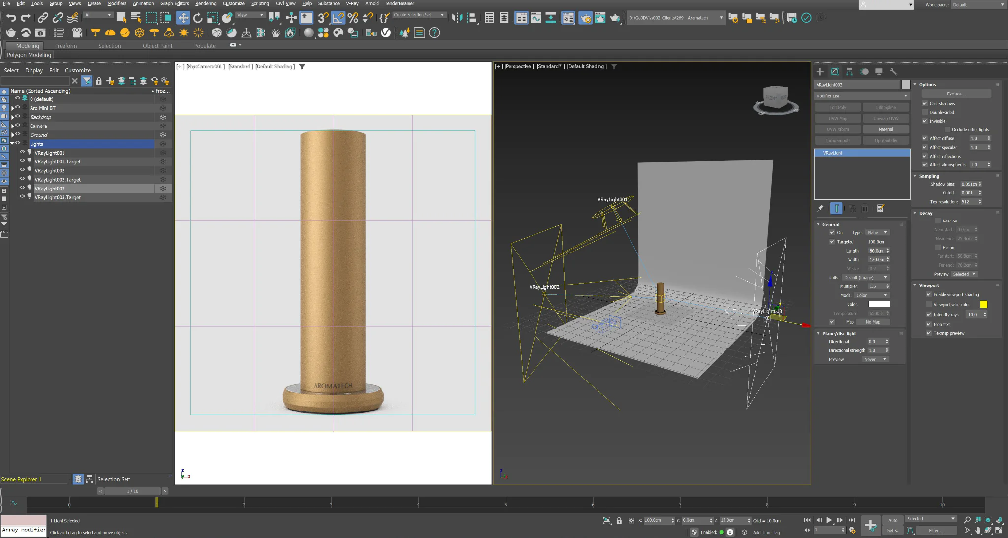The width and height of the screenshot is (1008, 538).
Task: Click the white light Color swatch
Action: (x=879, y=304)
